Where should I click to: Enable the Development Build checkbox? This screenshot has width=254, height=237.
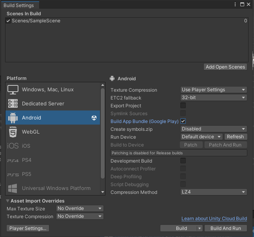183,161
